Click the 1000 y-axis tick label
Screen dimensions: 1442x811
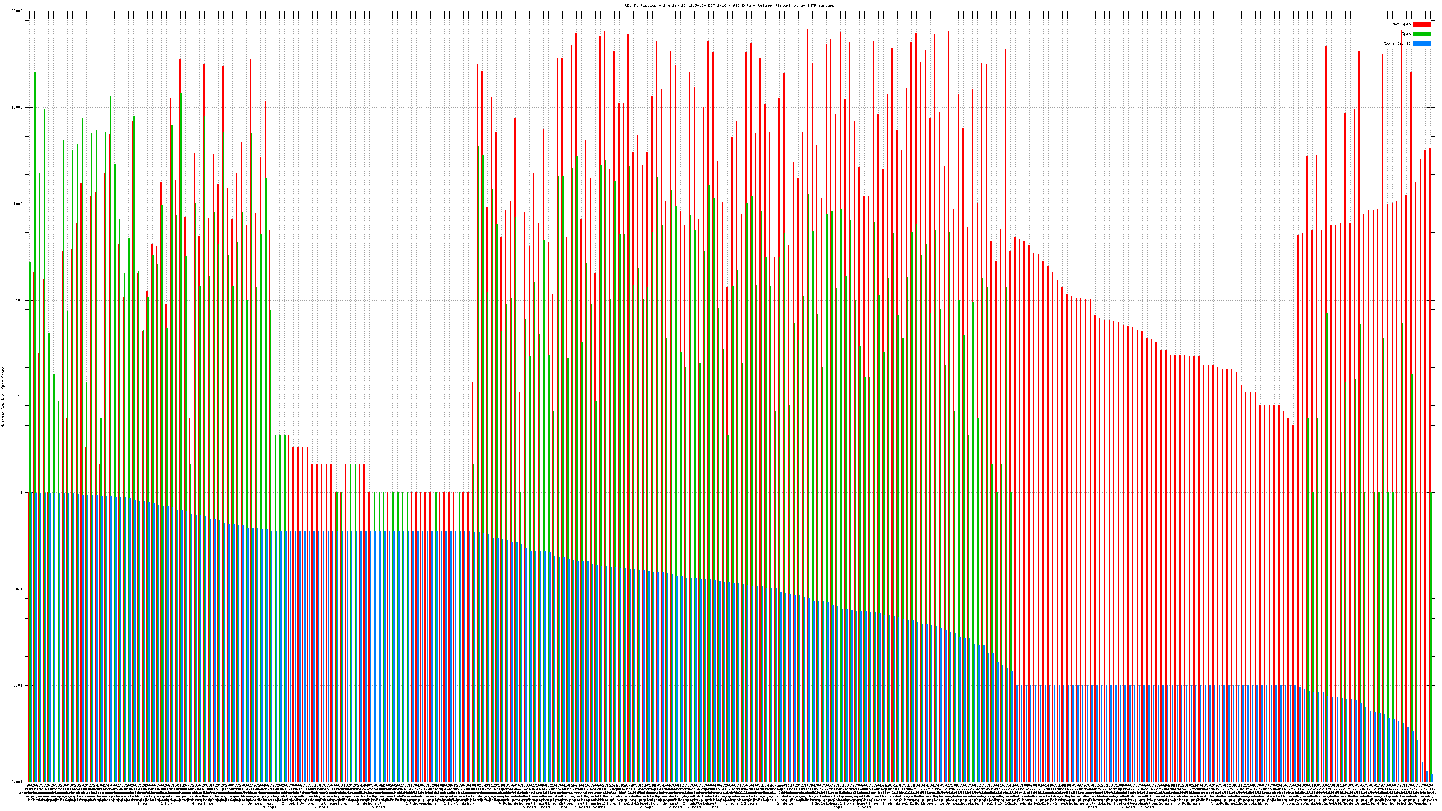[x=18, y=204]
